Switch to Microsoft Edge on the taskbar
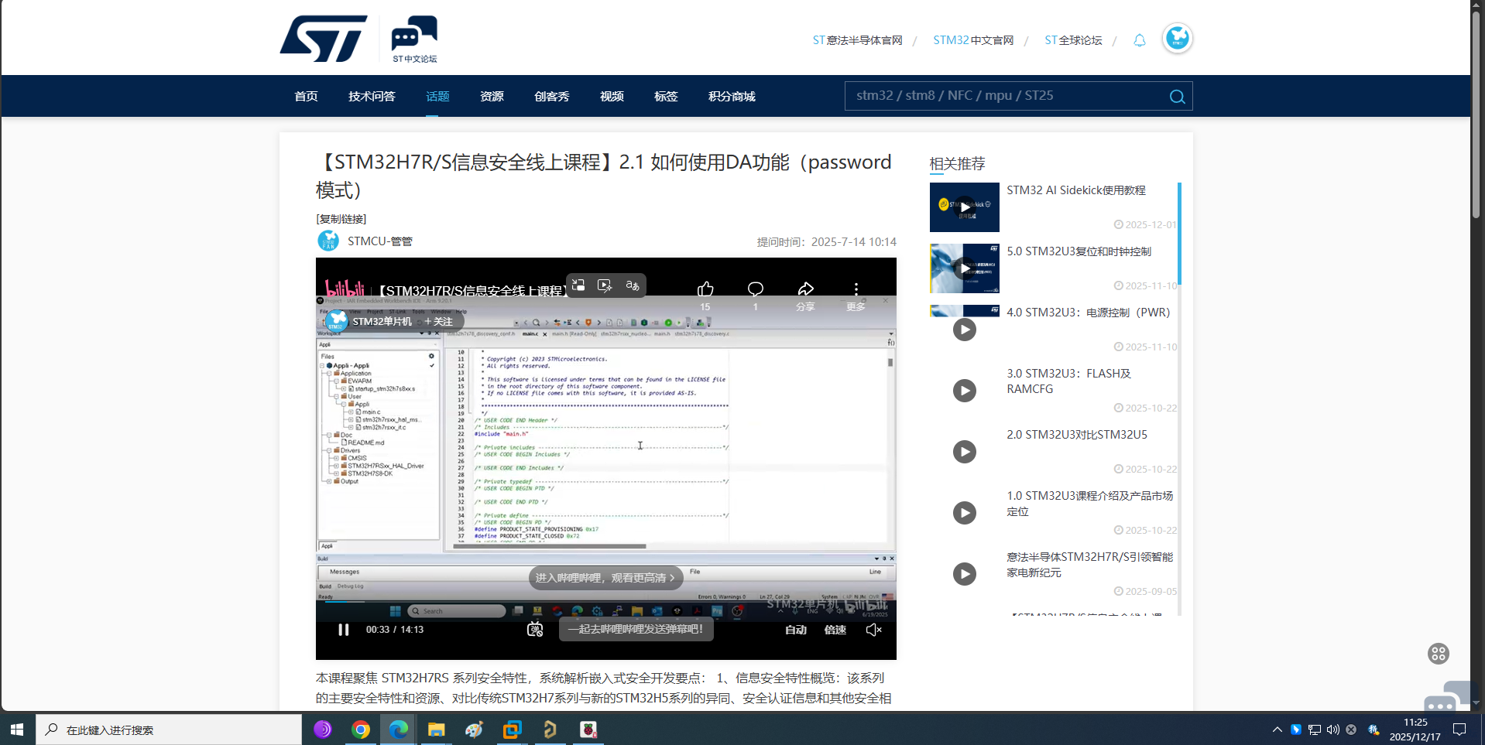Image resolution: width=1485 pixels, height=745 pixels. pos(399,730)
